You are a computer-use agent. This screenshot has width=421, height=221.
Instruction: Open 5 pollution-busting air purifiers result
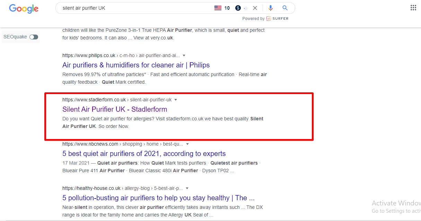coord(158,198)
